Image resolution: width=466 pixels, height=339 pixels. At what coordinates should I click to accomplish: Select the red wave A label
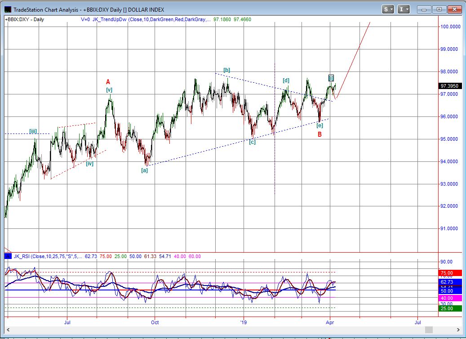(108, 82)
